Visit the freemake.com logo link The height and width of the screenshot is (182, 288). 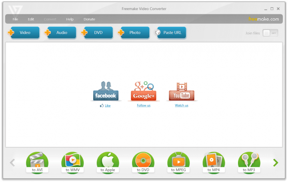[x=264, y=19]
